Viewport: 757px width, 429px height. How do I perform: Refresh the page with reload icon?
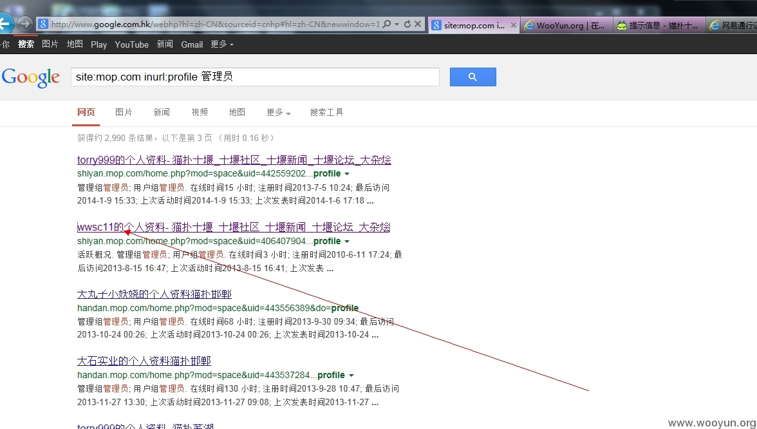point(407,24)
